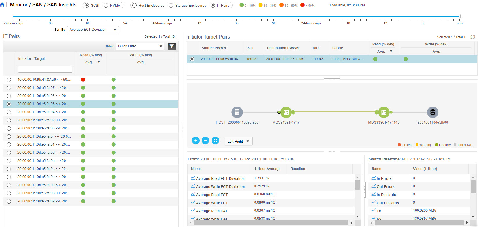Open chart icon for Average Write ECT

193,202
